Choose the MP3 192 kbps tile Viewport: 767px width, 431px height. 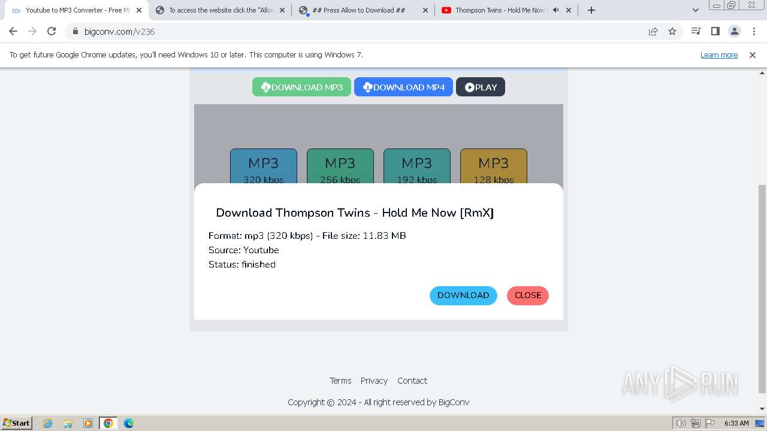417,166
